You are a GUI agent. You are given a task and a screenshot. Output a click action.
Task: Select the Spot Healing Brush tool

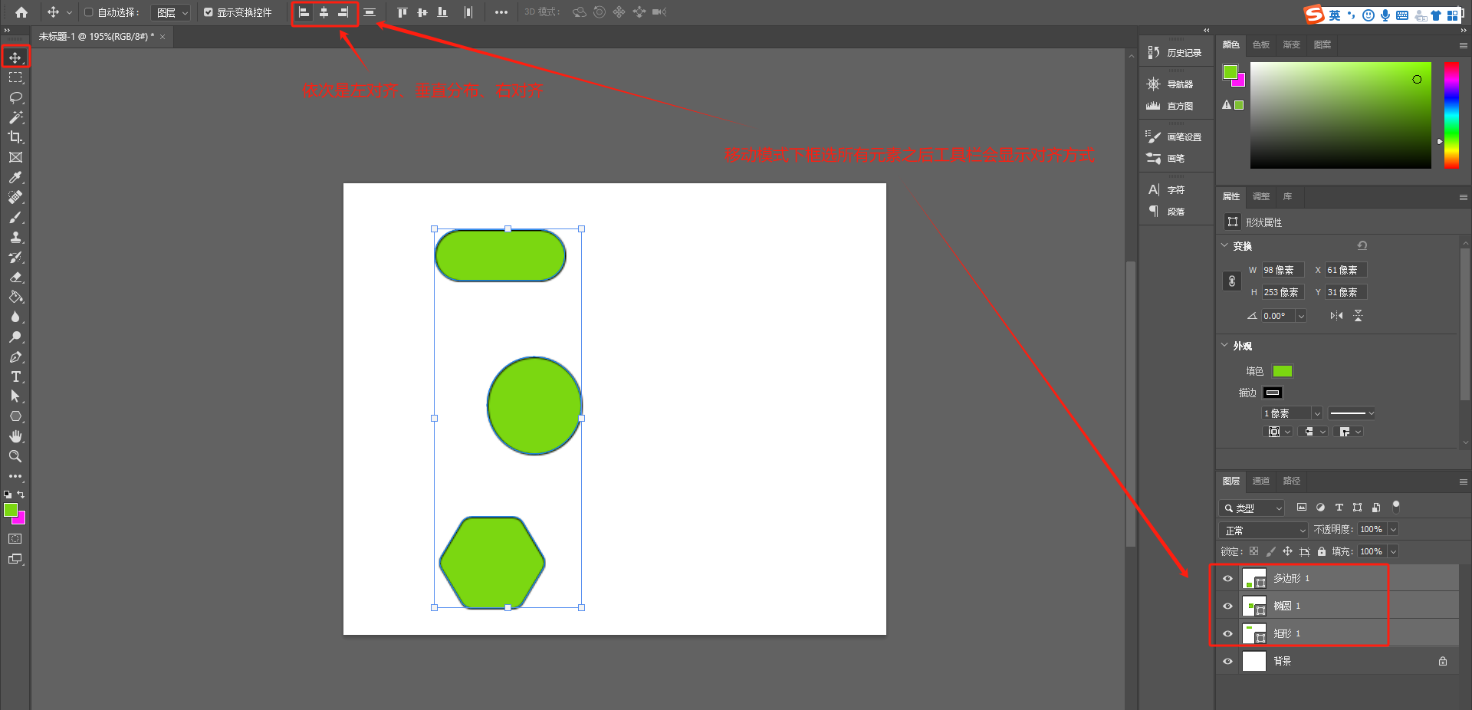pyautogui.click(x=15, y=197)
